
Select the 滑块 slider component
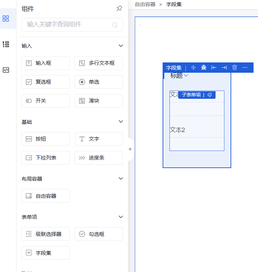(x=98, y=101)
